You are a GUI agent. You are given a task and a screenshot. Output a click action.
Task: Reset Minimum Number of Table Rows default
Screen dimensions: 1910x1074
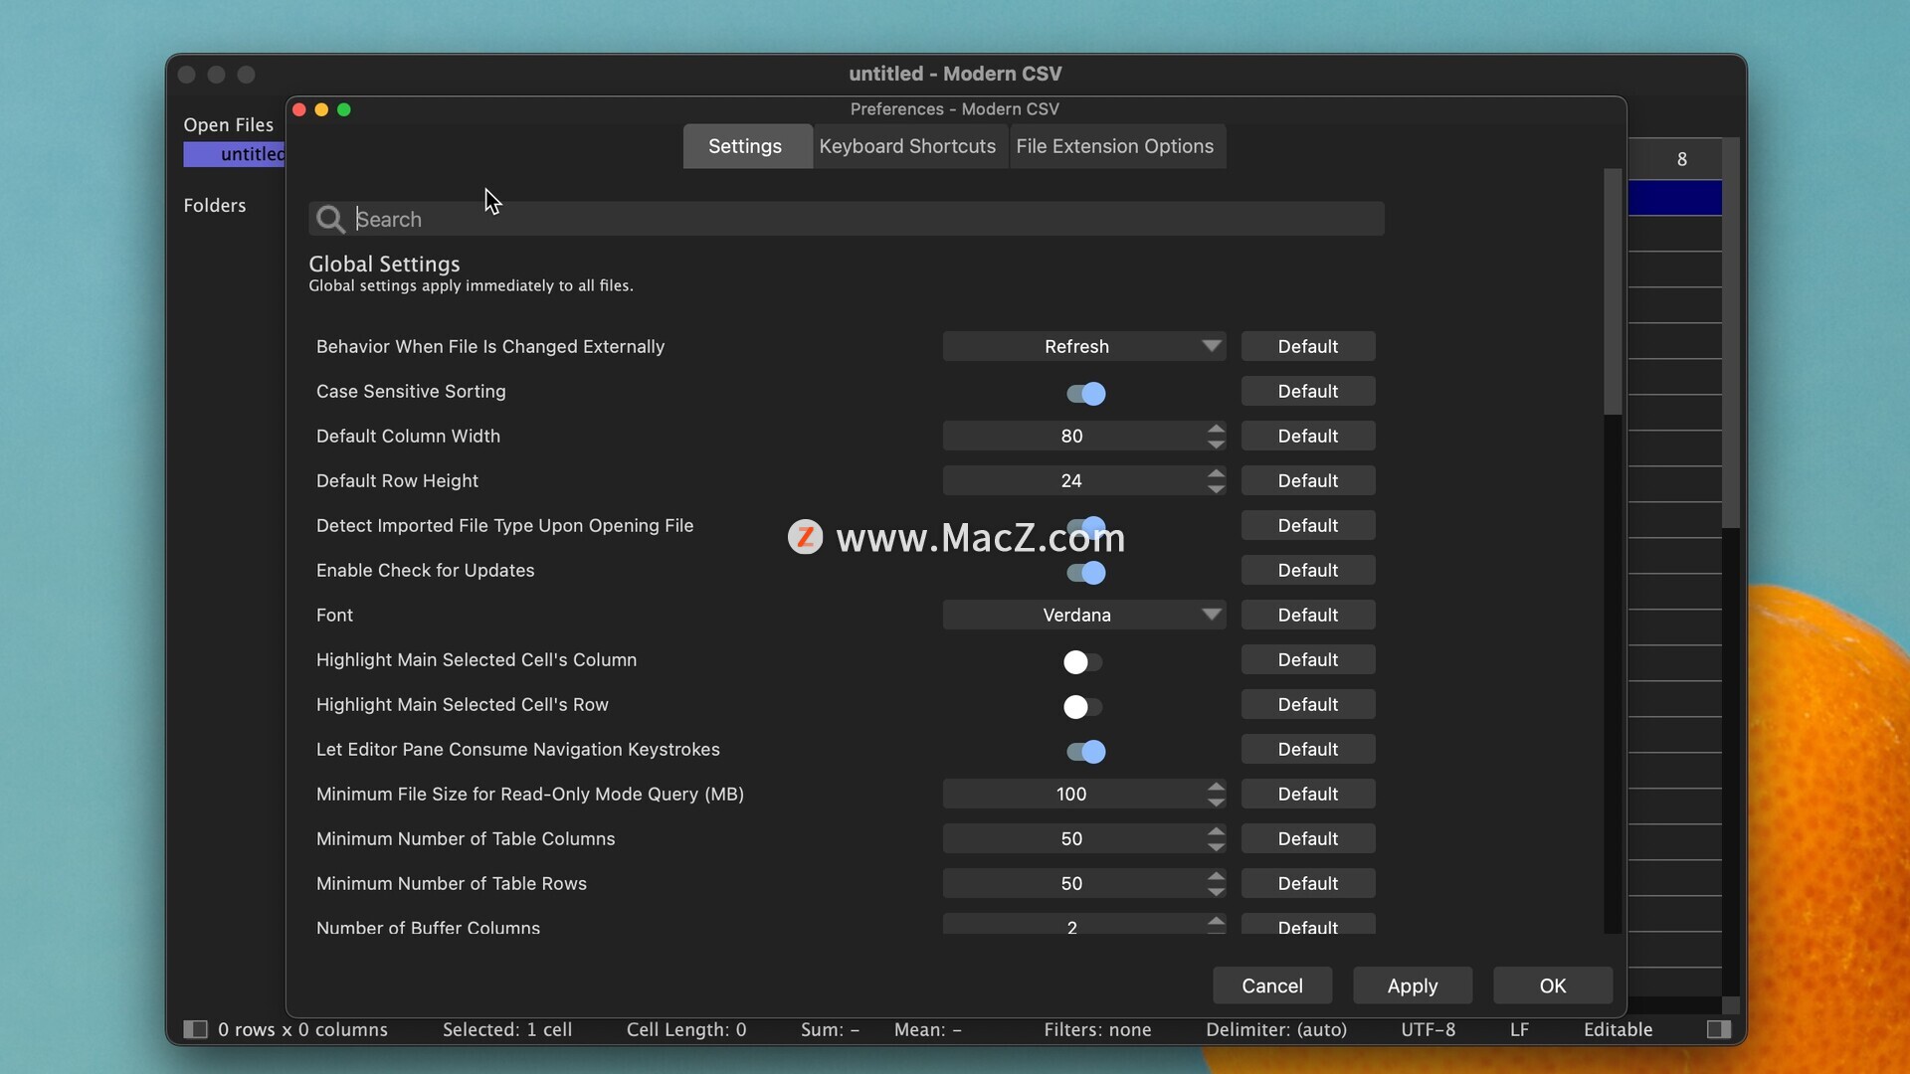tap(1308, 883)
